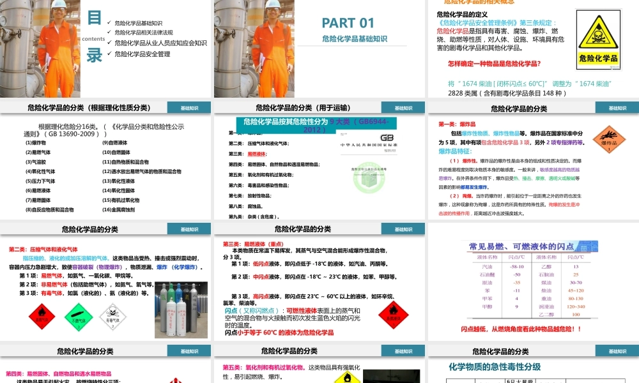Click 第九类: 杂类(含危废) line

click(x=254, y=216)
